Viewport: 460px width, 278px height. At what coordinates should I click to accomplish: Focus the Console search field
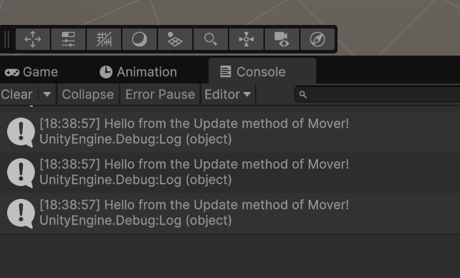pos(377,95)
